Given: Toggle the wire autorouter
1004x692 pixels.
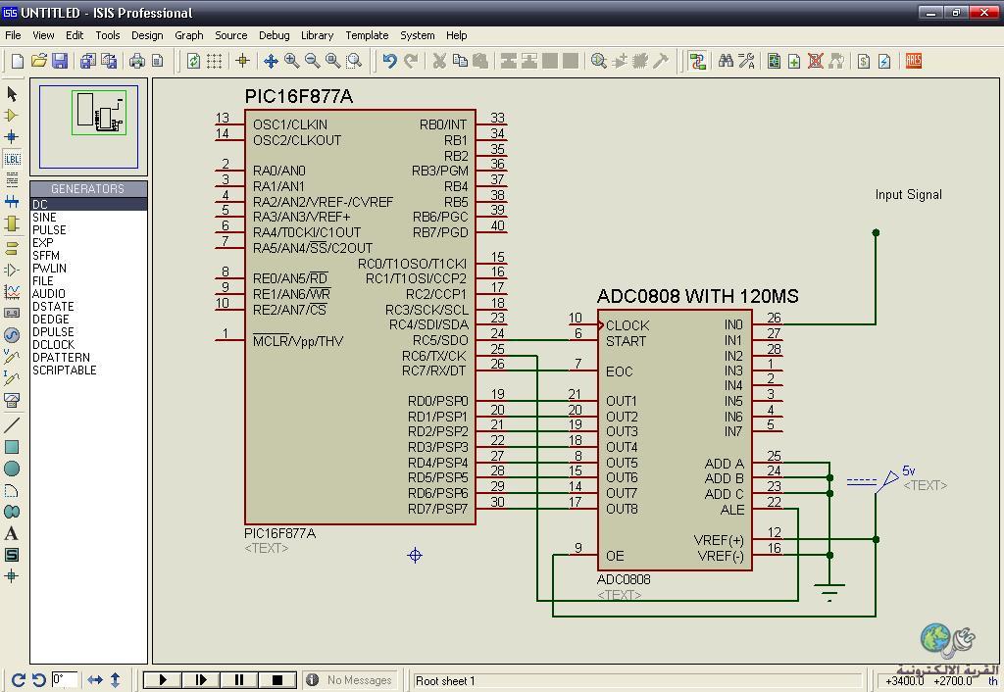Looking at the screenshot, I should [697, 61].
